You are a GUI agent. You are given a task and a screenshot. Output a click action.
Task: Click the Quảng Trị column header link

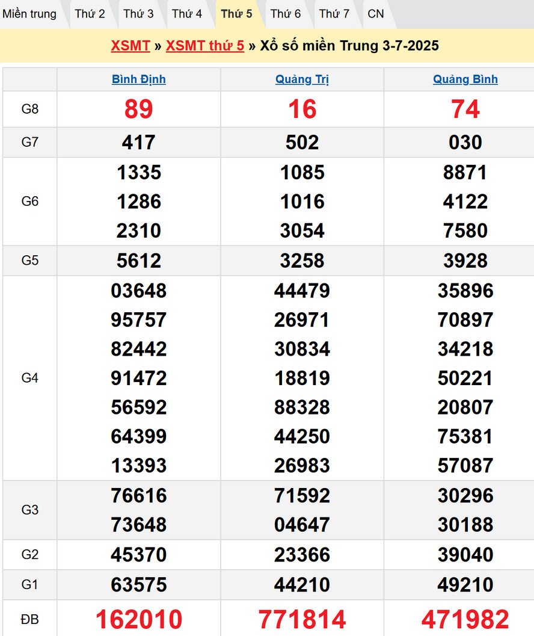pyautogui.click(x=302, y=79)
